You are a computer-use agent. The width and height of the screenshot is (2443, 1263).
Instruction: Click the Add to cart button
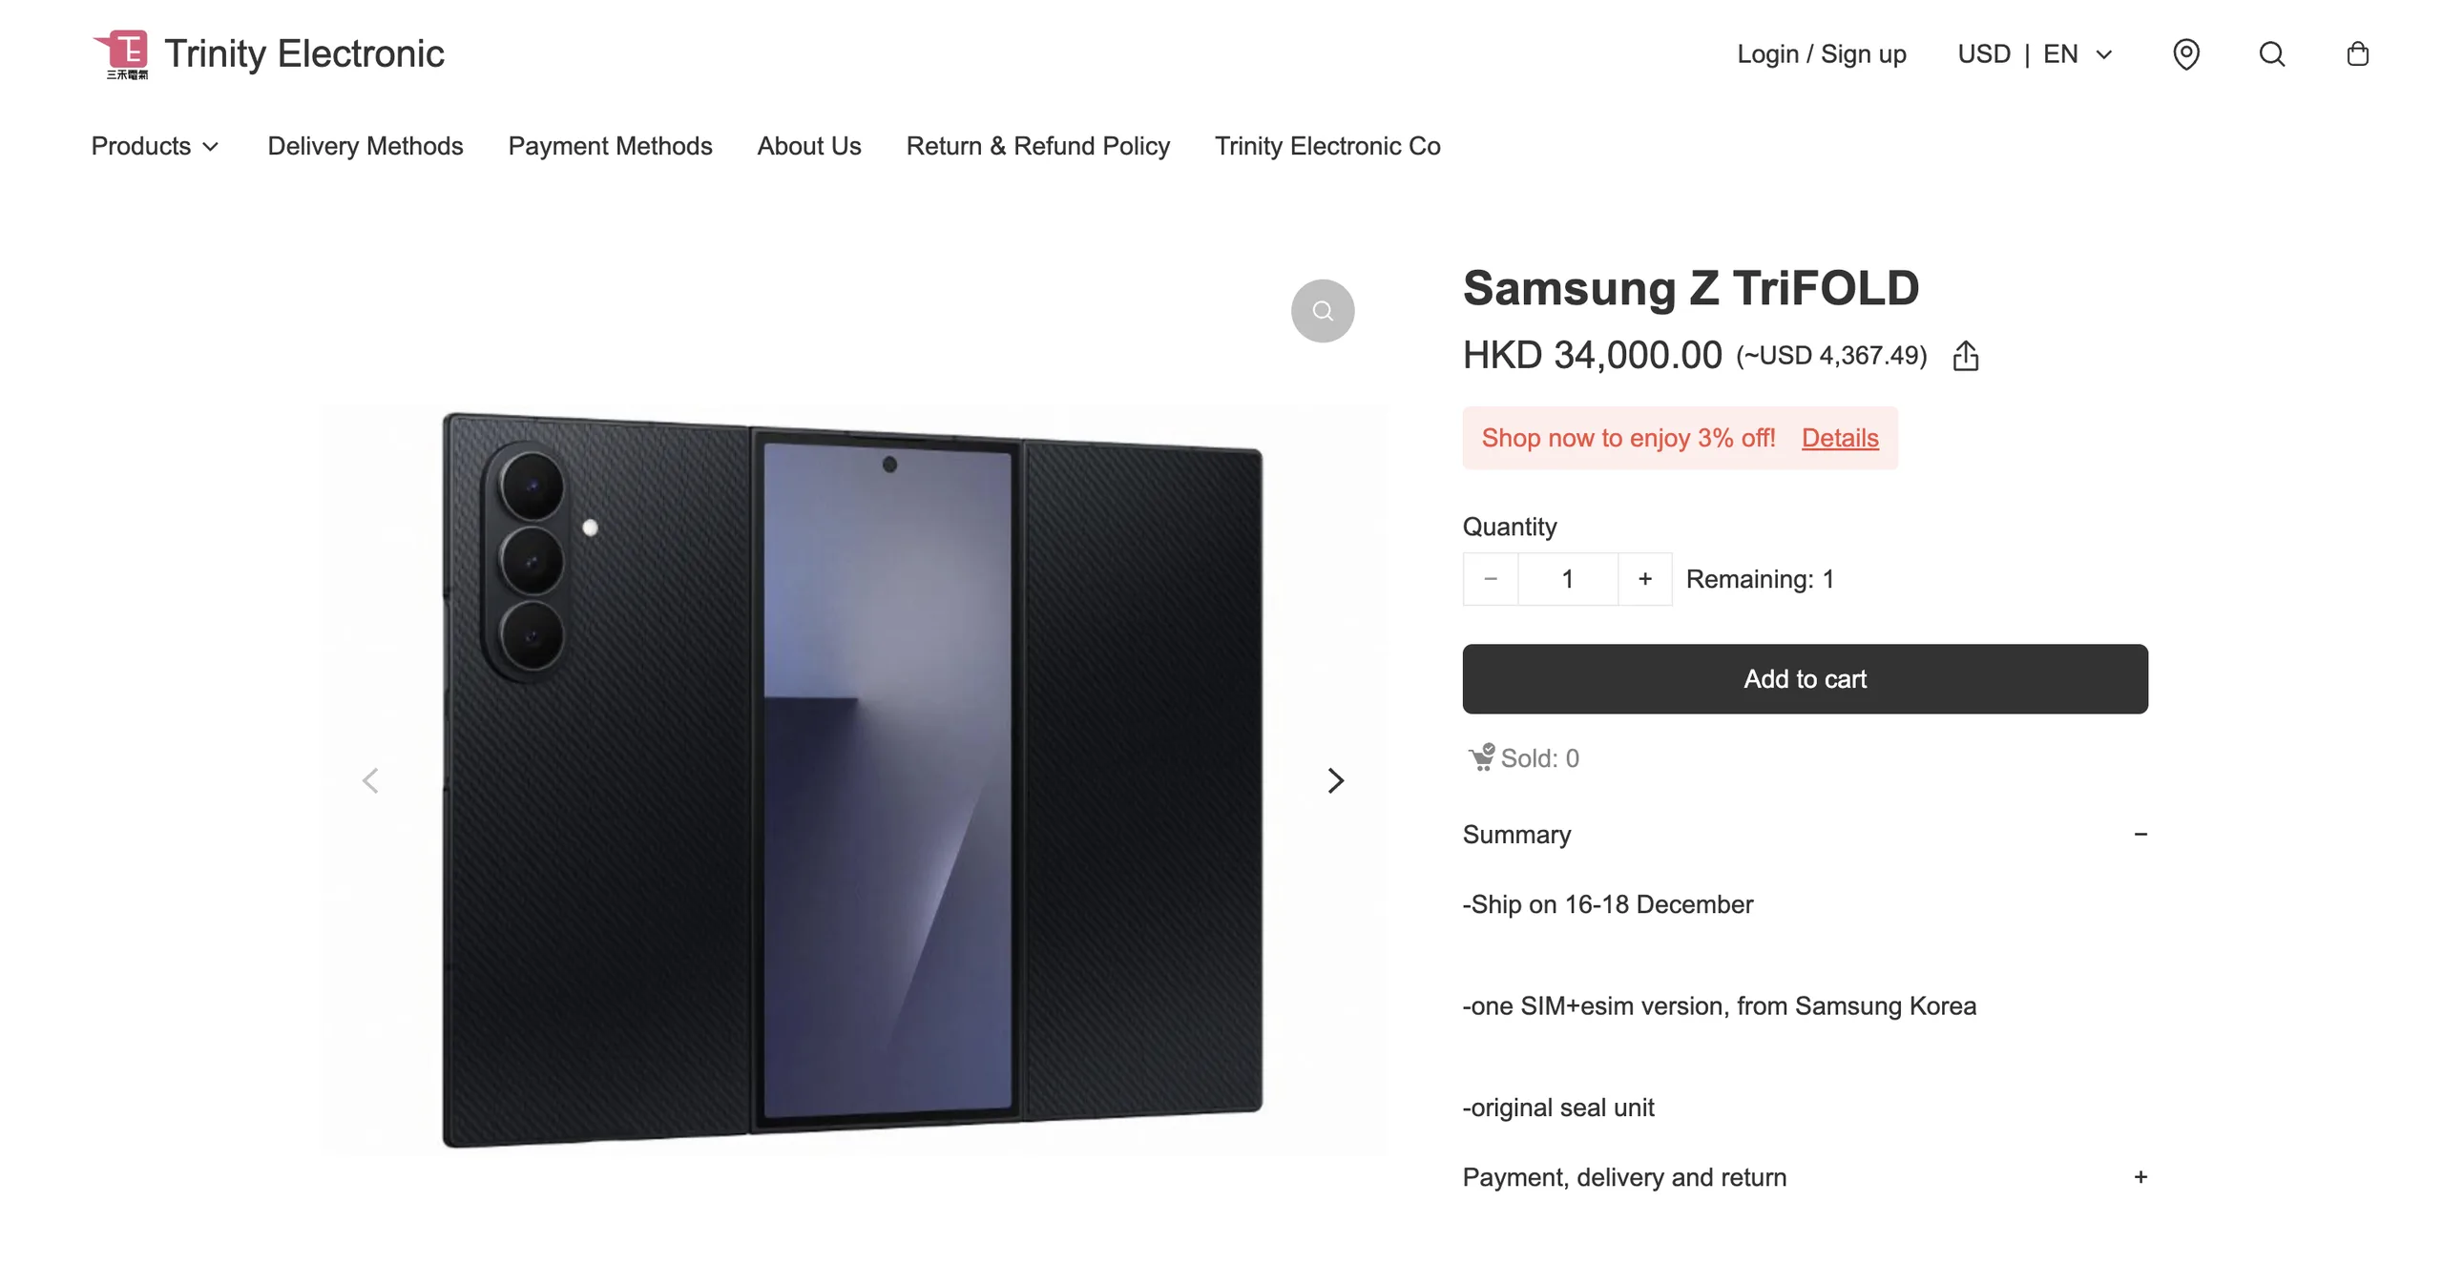pyautogui.click(x=1805, y=679)
